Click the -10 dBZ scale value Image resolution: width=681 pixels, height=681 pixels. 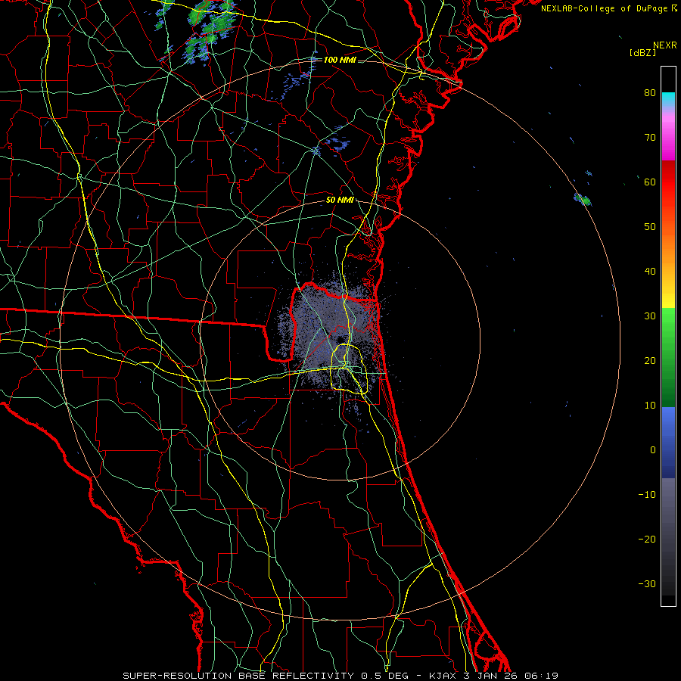(x=647, y=494)
